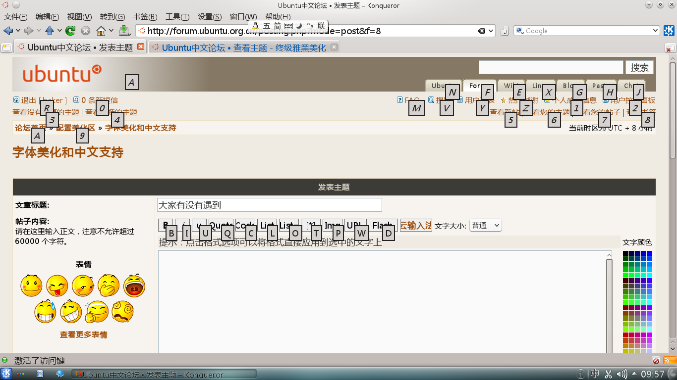Expand the Google search bar dropdown
This screenshot has width=677, height=380.
tap(655, 31)
